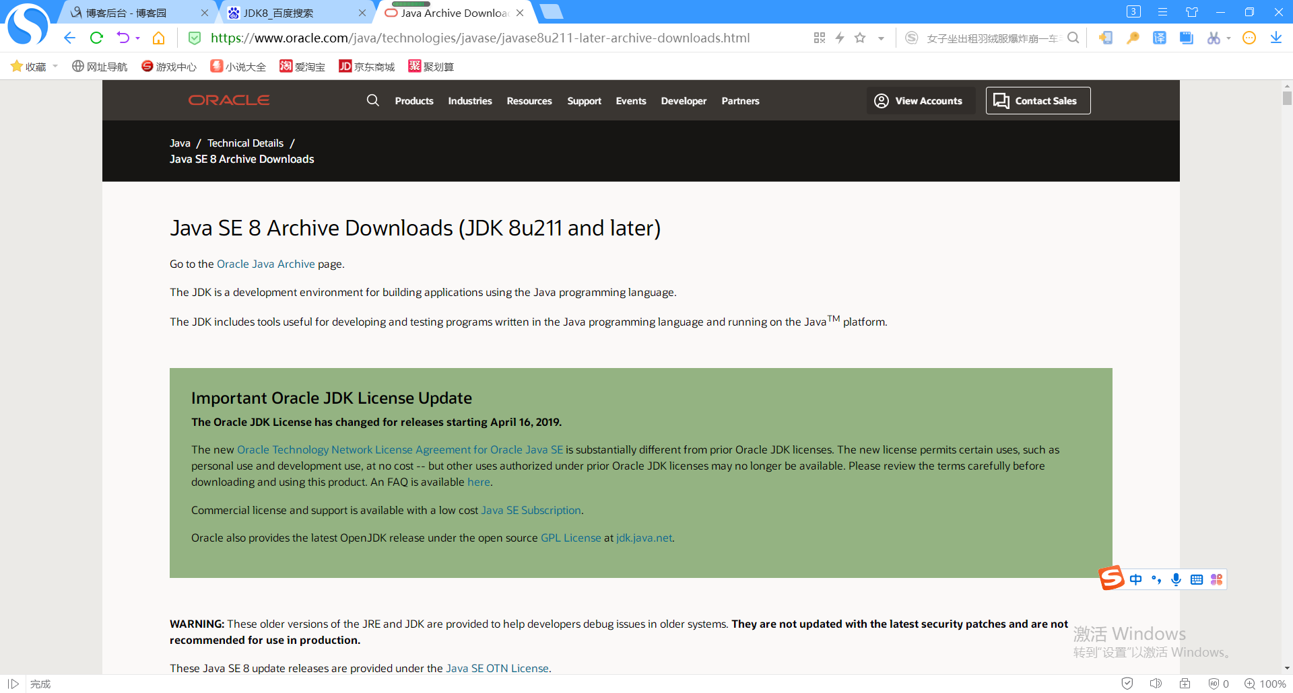1293x693 pixels.
Task: Click the View Accounts button
Action: coord(921,100)
